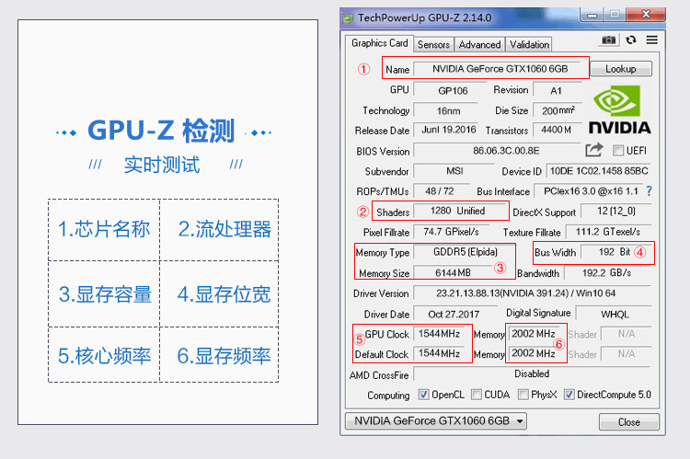Click the Bandwidth value 192.2 GB/s
The height and width of the screenshot is (459, 690).
(x=608, y=273)
